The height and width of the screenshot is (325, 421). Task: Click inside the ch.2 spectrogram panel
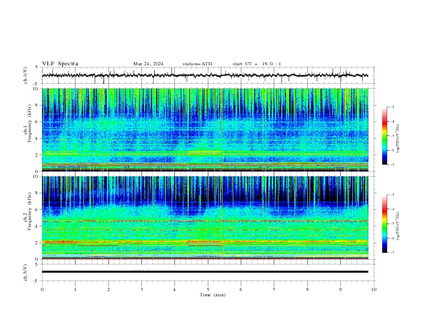pyautogui.click(x=205, y=218)
